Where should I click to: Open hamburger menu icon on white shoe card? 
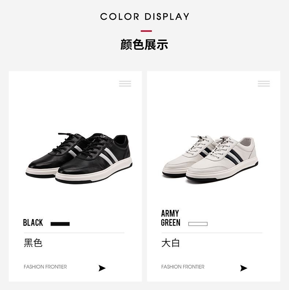264,84
